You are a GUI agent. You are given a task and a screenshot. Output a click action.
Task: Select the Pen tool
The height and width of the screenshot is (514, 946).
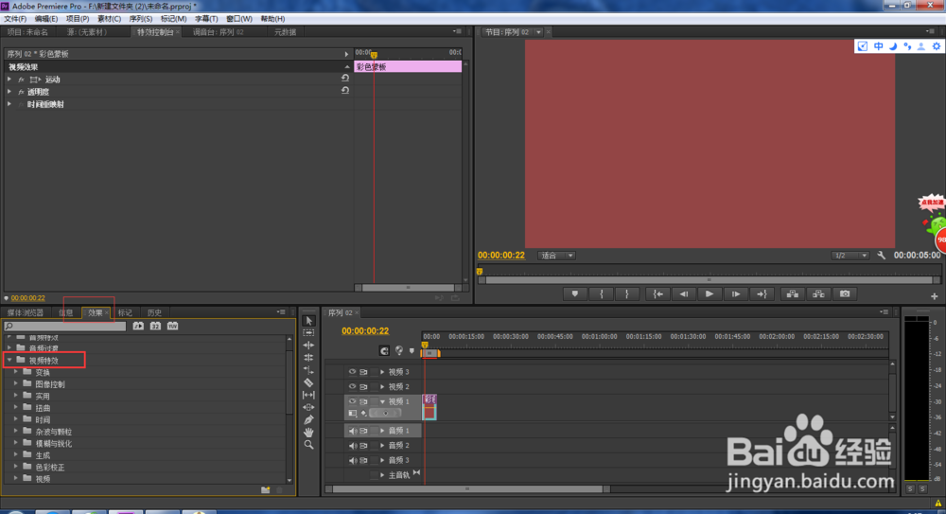coord(309,419)
